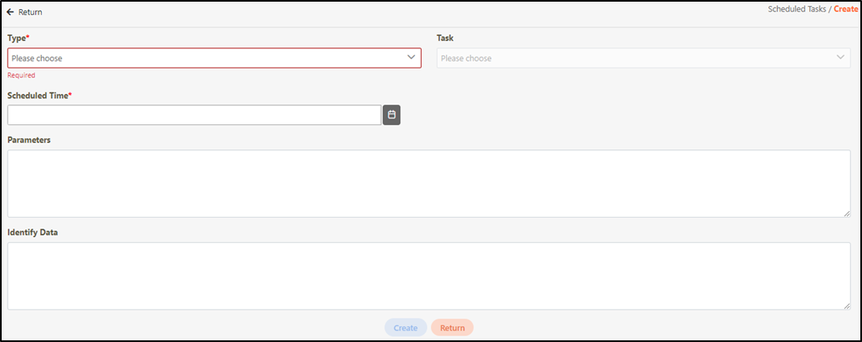Screen dimensions: 862x342
Task: Click the Identify Data field label
Action: (32, 232)
